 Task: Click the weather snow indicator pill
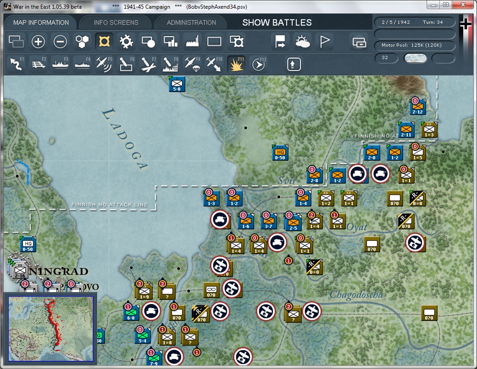[415, 58]
